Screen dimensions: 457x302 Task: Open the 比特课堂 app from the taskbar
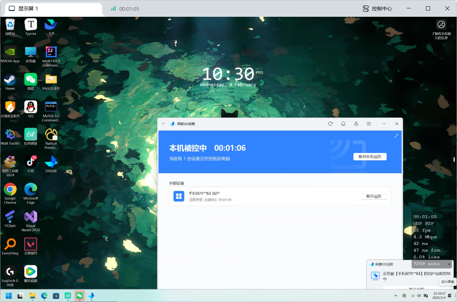click(67, 296)
